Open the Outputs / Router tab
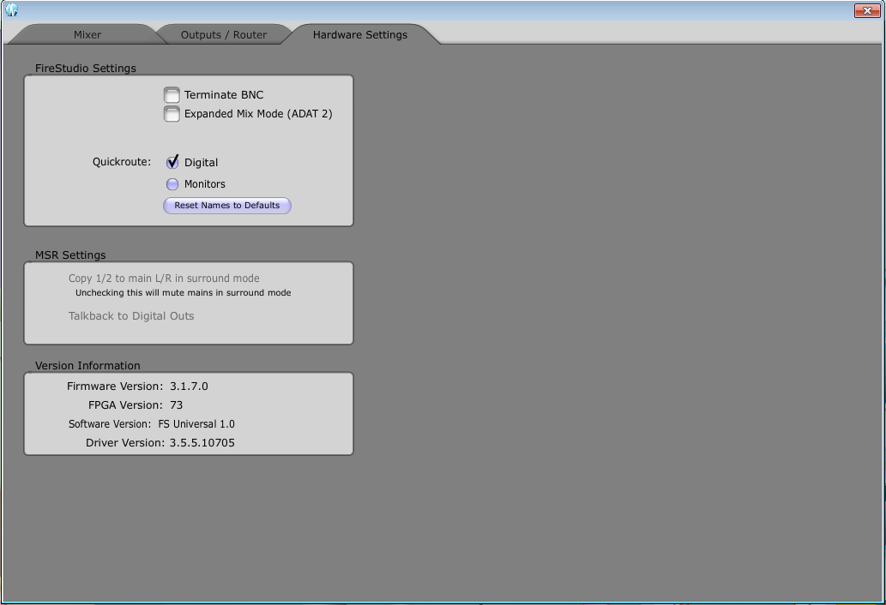The width and height of the screenshot is (886, 605). (224, 34)
